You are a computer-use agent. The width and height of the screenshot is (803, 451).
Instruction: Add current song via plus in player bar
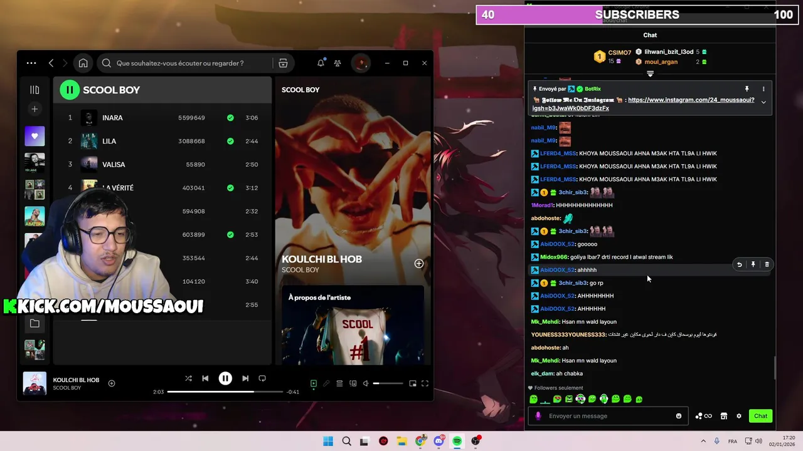point(112,383)
